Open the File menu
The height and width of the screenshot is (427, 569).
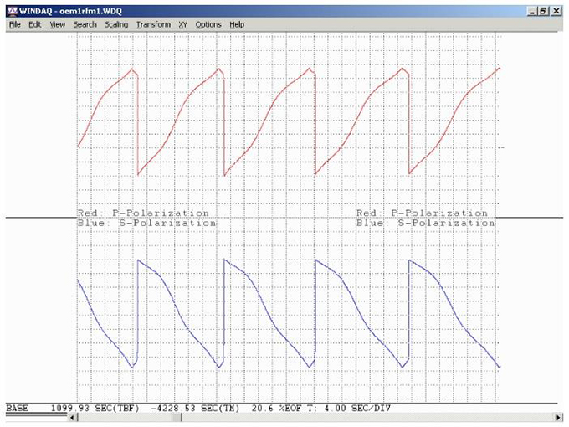coord(15,24)
